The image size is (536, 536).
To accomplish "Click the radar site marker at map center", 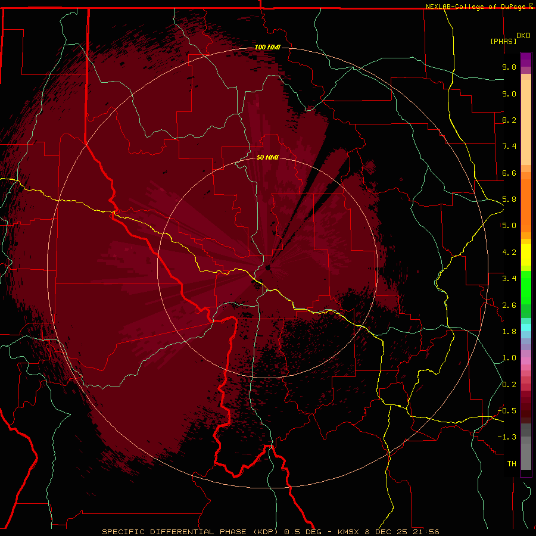I will pyautogui.click(x=268, y=267).
